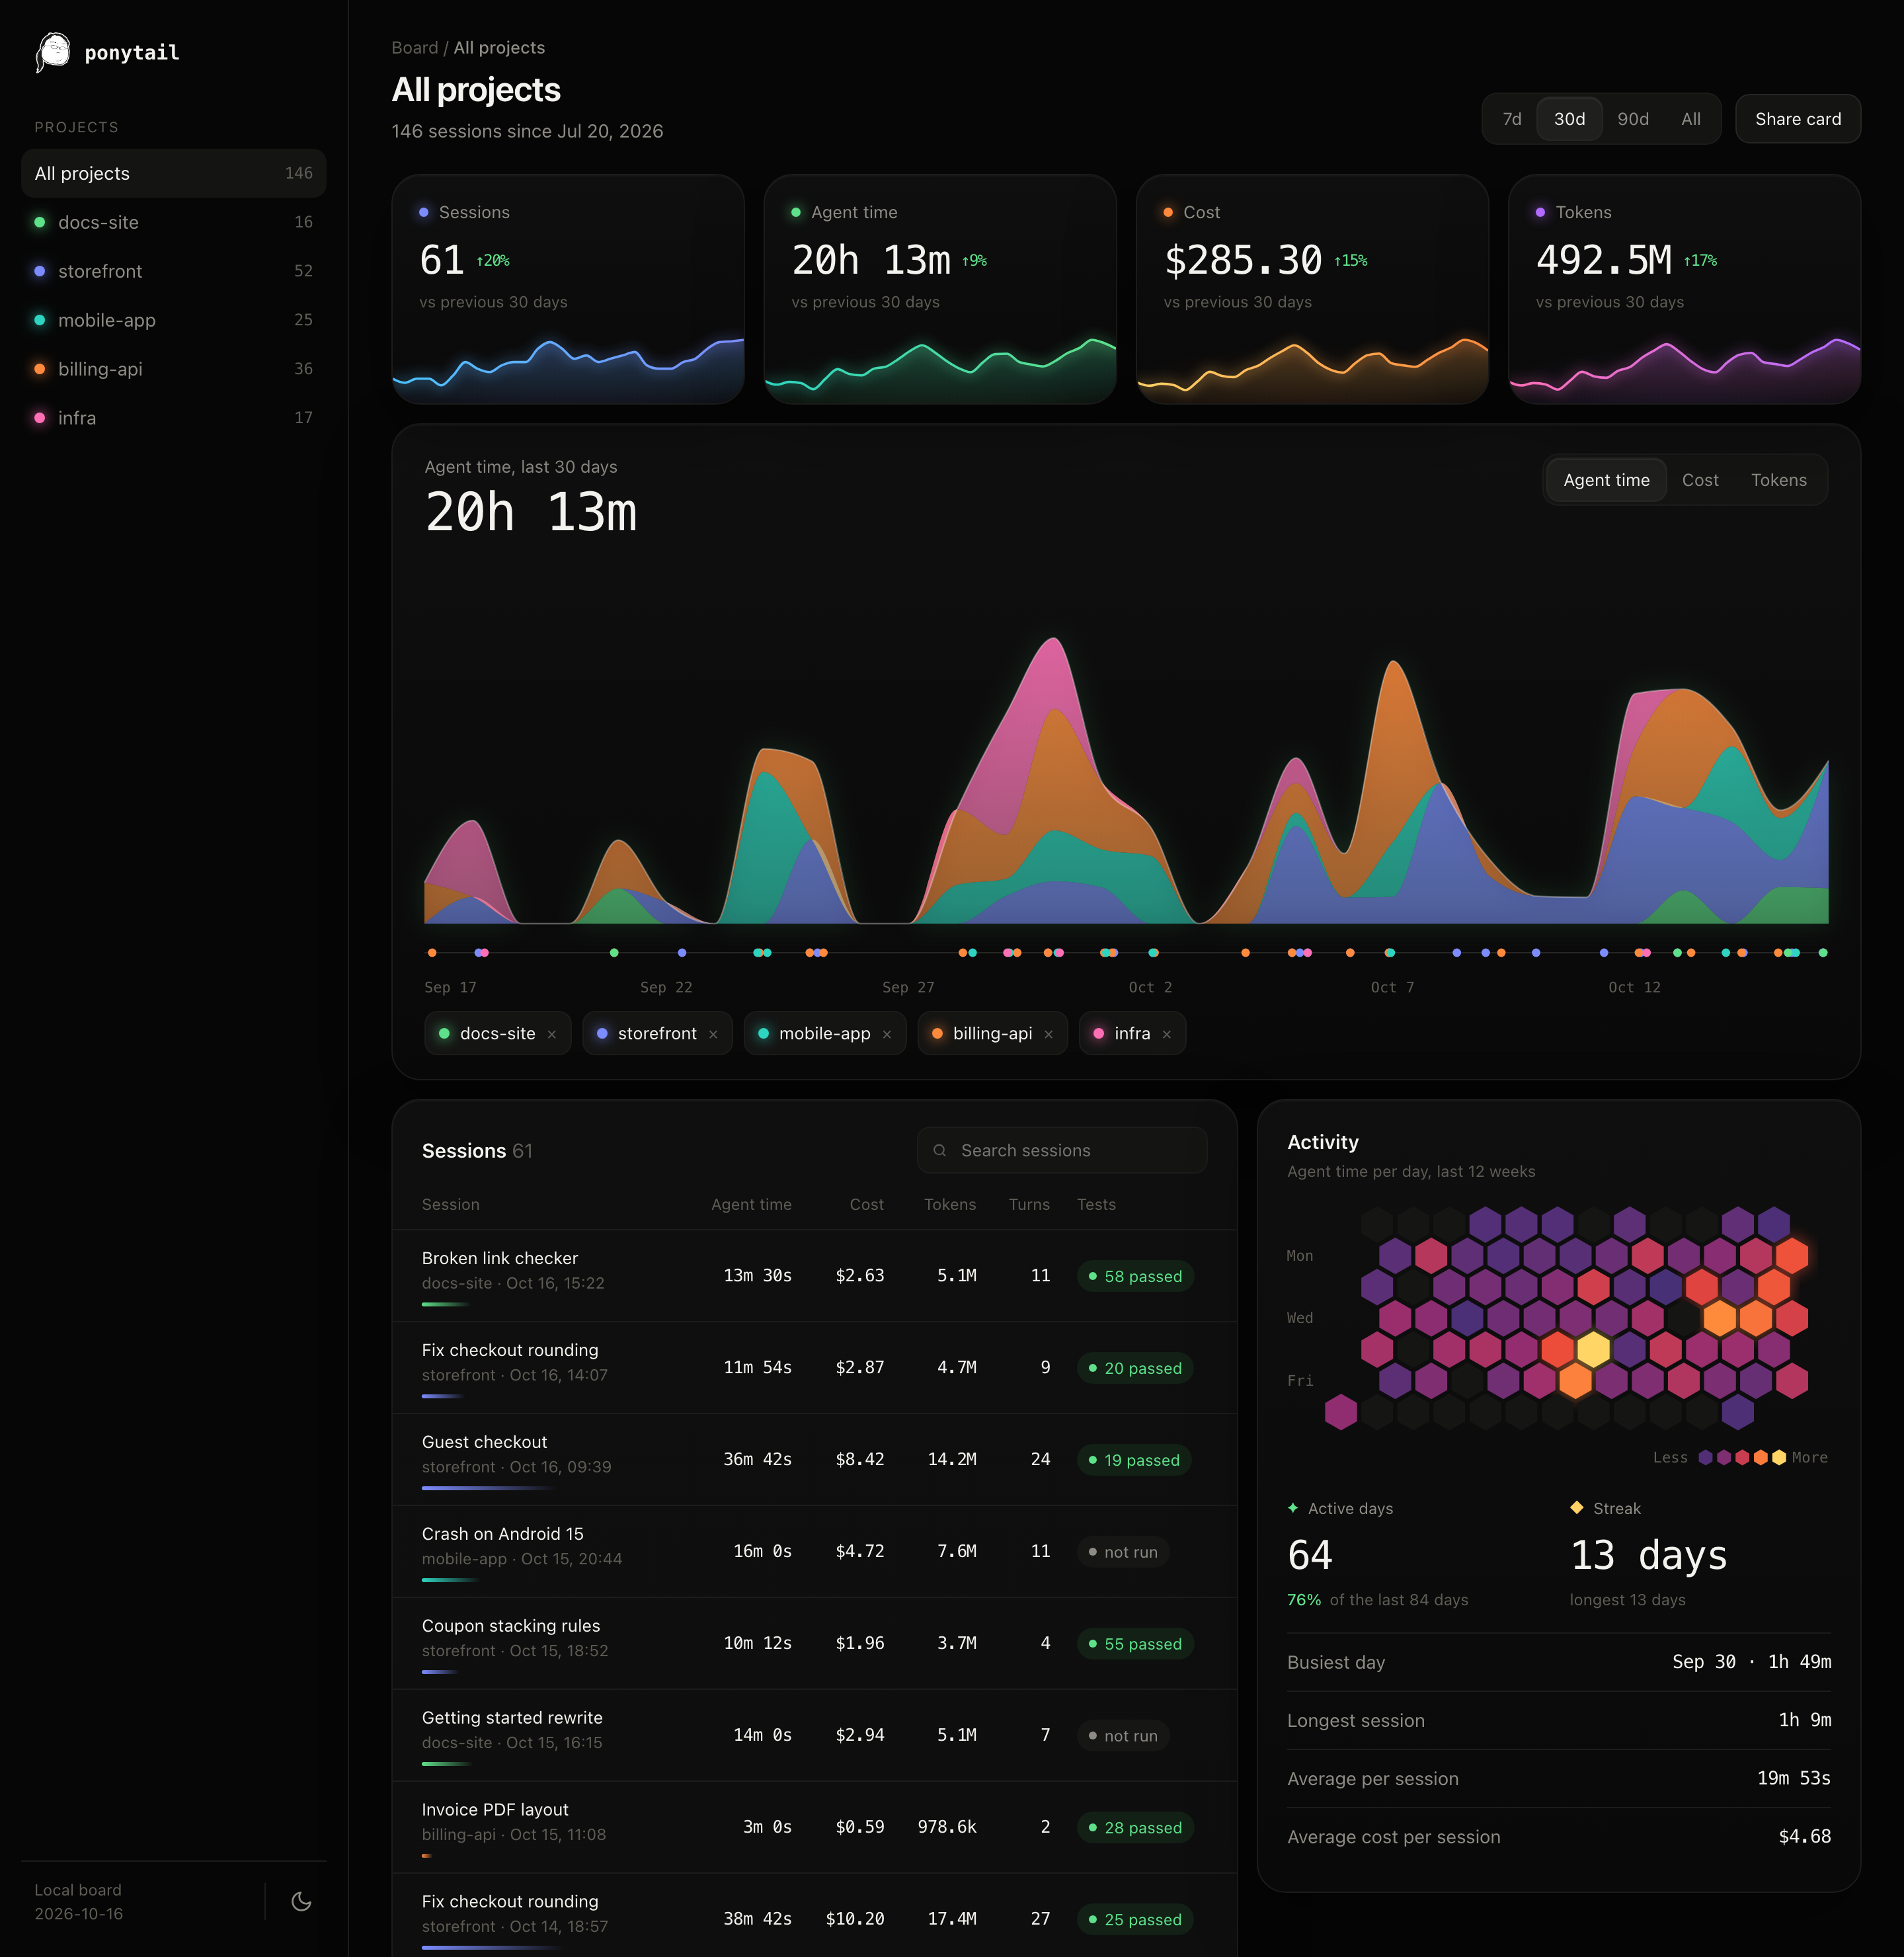The width and height of the screenshot is (1904, 1957).
Task: Remove mobile-app filter chip x
Action: (887, 1034)
